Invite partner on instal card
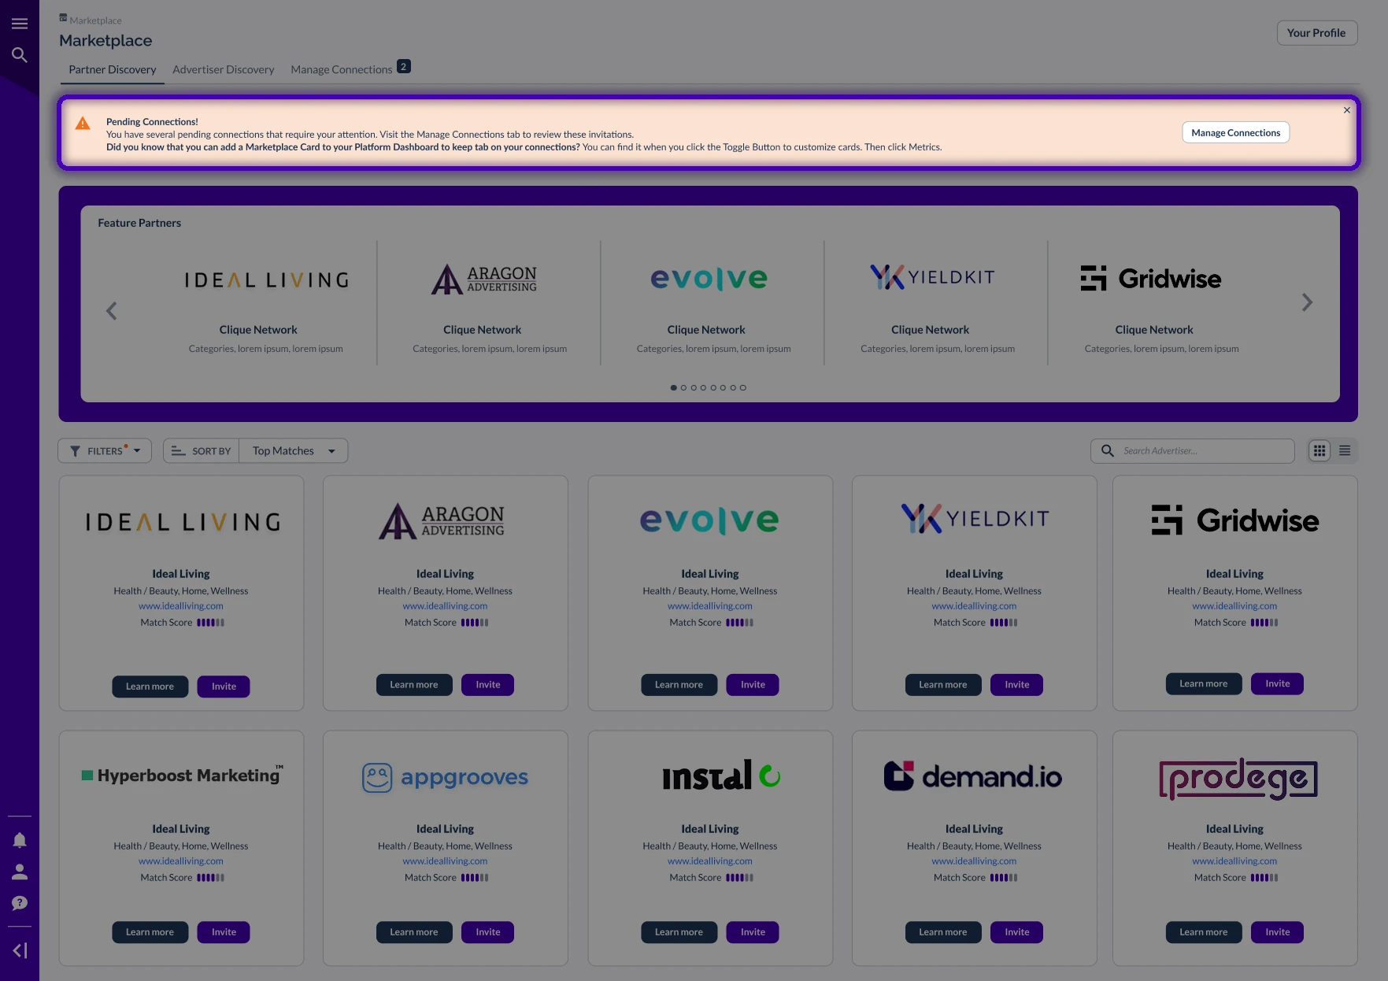 (x=753, y=932)
